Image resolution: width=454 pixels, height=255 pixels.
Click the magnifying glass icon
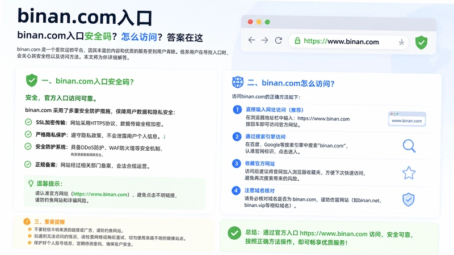[x=409, y=146]
